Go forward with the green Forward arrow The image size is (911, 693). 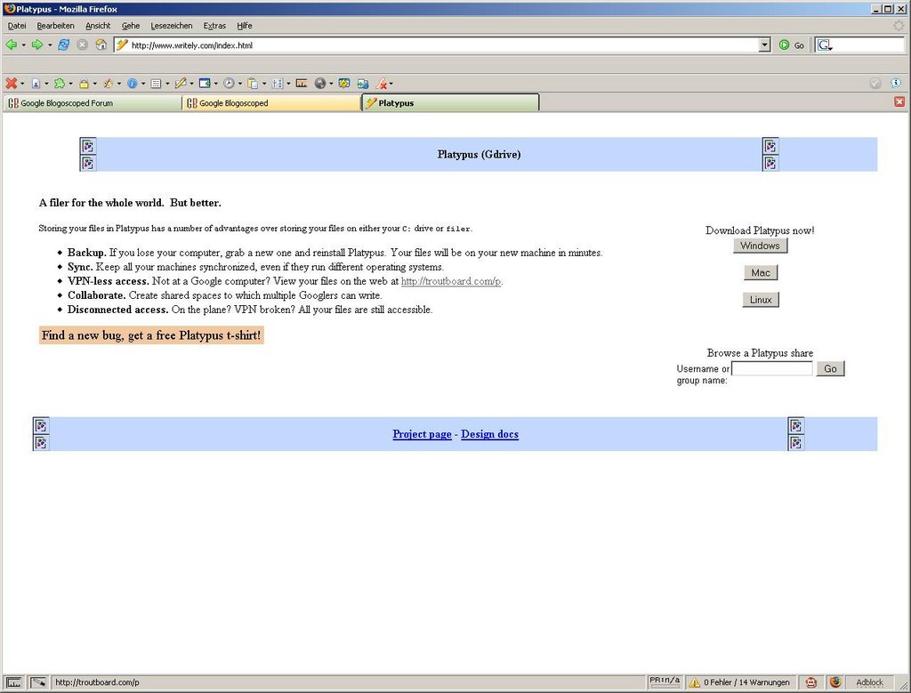[x=37, y=44]
